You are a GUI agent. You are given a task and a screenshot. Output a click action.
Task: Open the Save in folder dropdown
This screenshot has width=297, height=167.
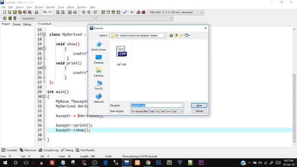point(164,35)
